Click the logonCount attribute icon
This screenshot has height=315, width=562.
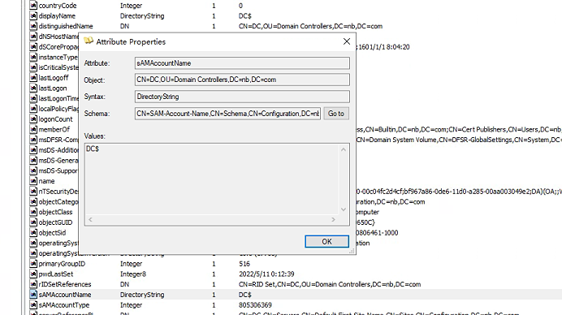click(33, 119)
